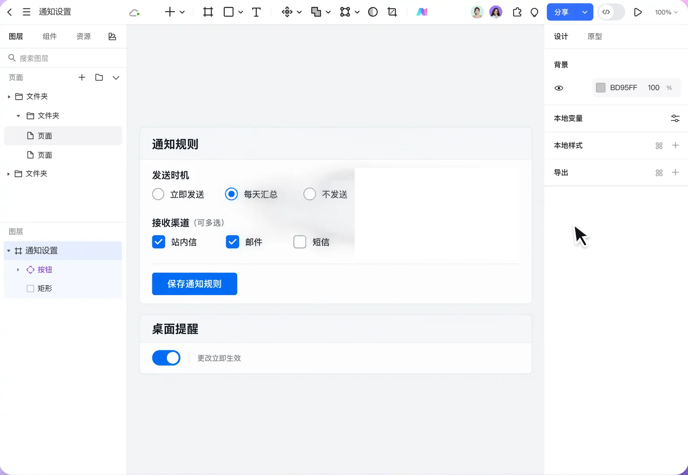Select the crop tool icon
The height and width of the screenshot is (475, 688).
click(x=392, y=12)
